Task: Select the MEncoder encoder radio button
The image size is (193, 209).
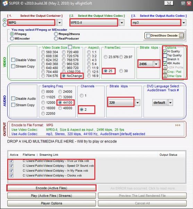Action: [x=12, y=39]
